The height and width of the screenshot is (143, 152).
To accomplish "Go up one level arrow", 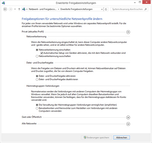I will [x=19, y=9].
